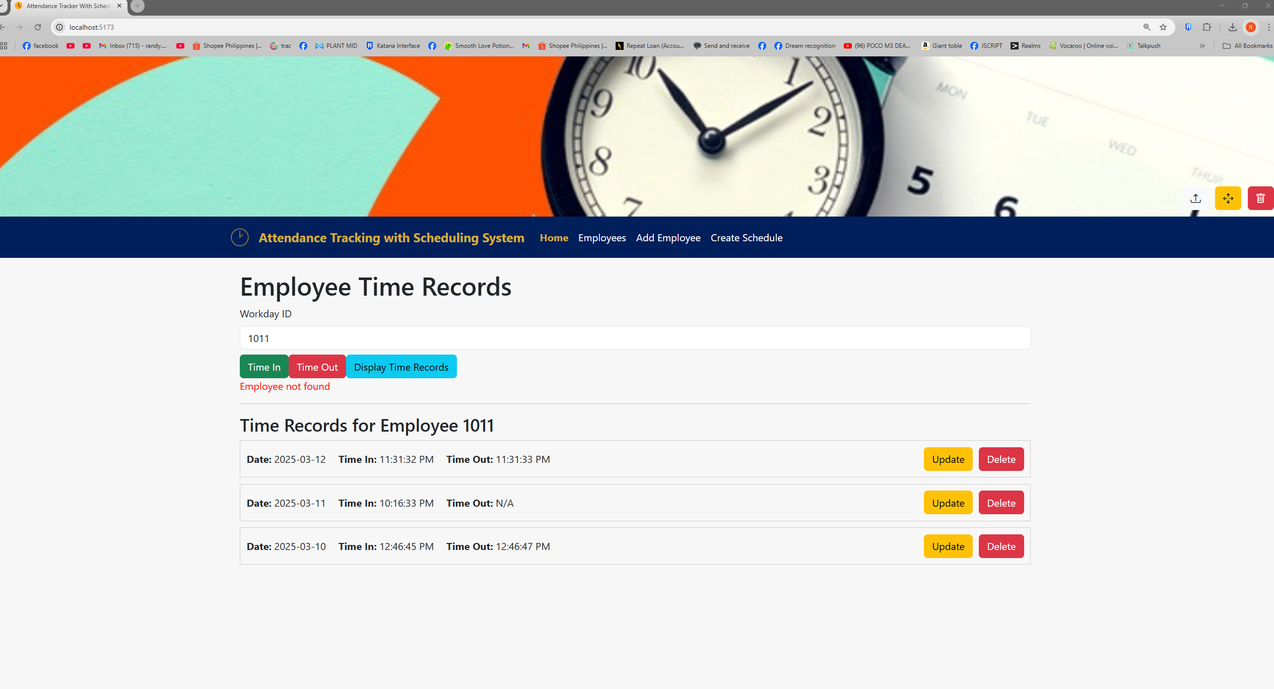Screen dimensions: 1274x689
Task: Open the All Bookmarks folder
Action: coord(1247,46)
